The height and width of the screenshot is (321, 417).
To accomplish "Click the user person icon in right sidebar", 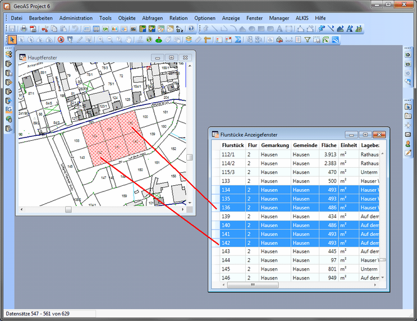I will [408, 144].
